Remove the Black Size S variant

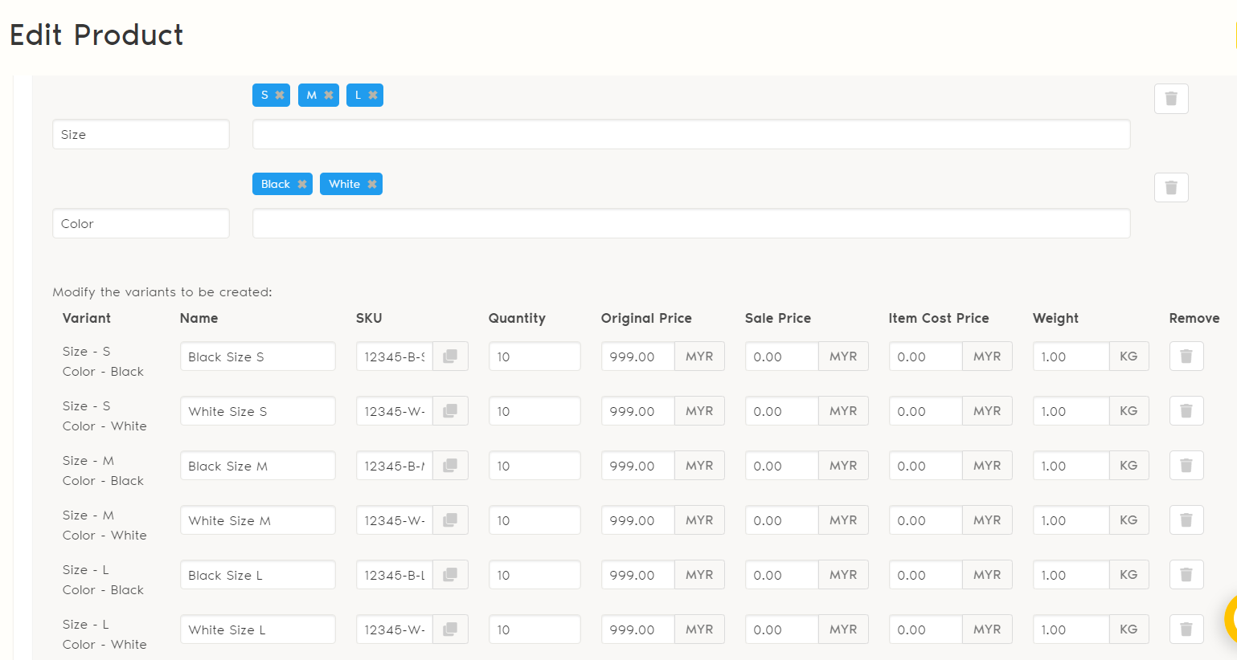point(1186,356)
